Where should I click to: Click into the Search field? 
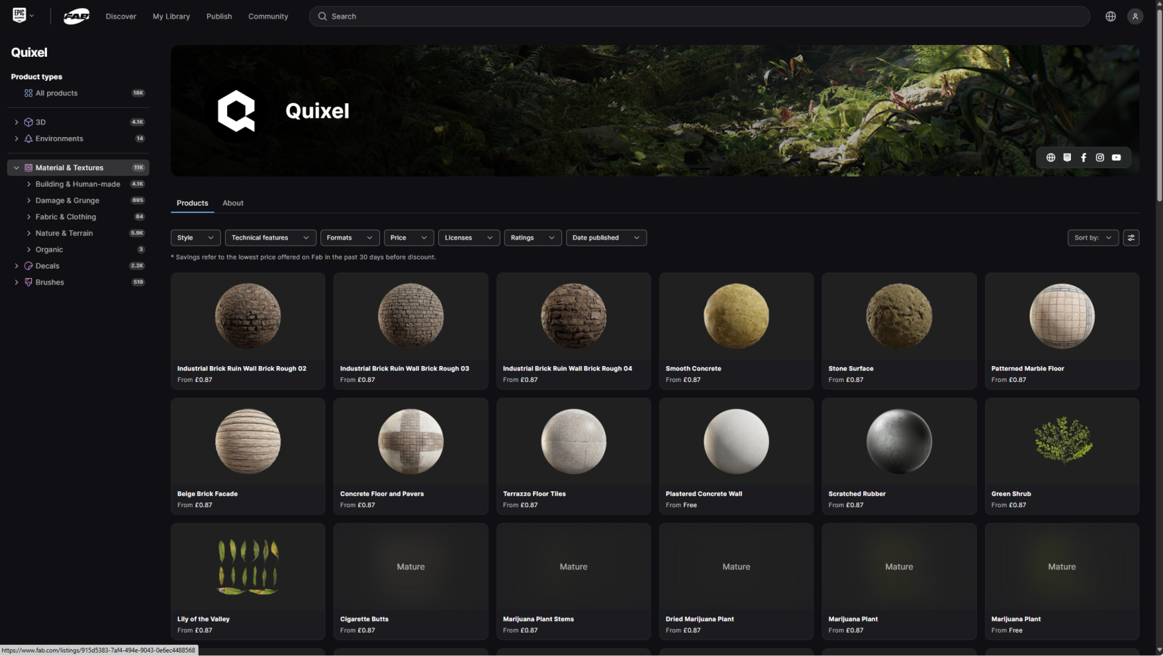(699, 16)
